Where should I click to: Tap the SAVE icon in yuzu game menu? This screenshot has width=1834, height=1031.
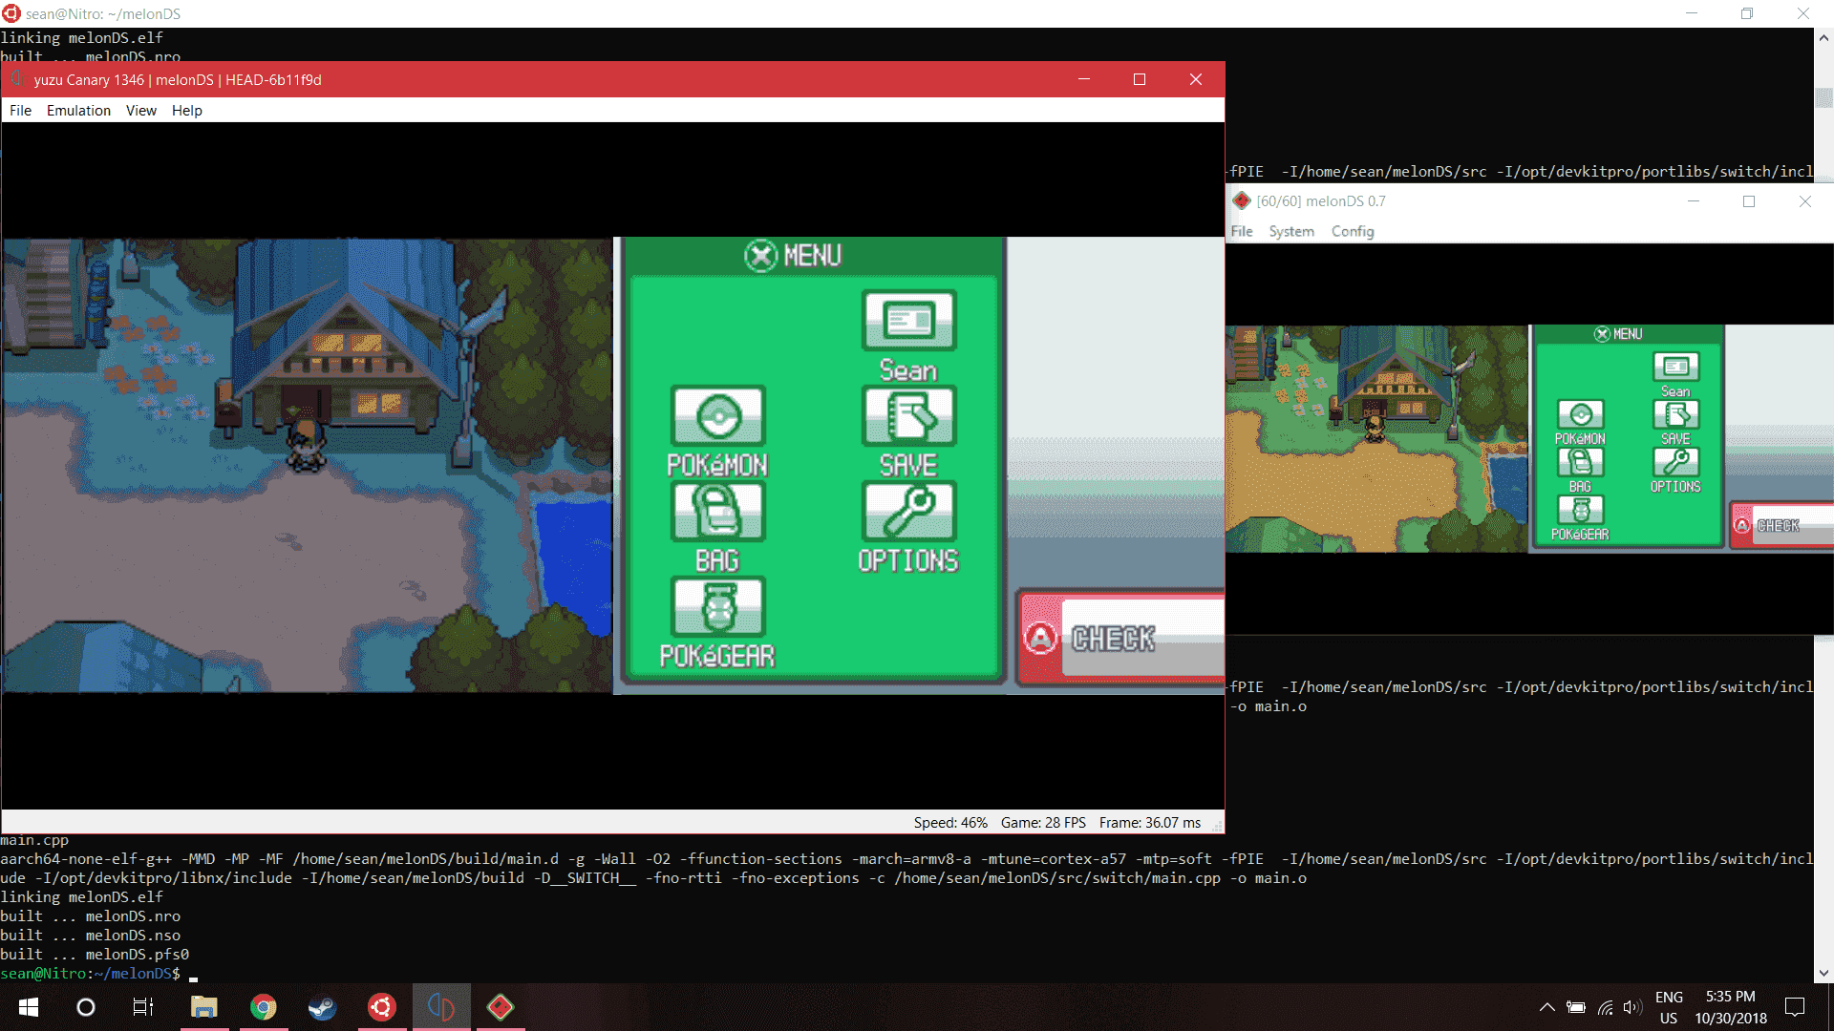pos(908,416)
